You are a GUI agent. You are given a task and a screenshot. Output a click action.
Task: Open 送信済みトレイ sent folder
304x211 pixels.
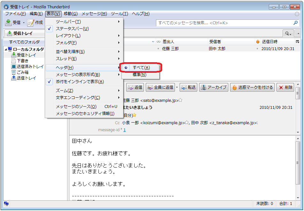28,67
